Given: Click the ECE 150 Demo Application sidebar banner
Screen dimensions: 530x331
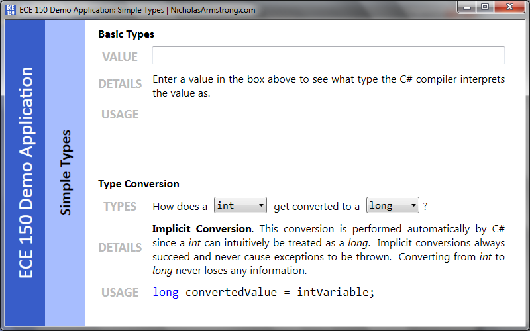Looking at the screenshot, I should point(25,173).
